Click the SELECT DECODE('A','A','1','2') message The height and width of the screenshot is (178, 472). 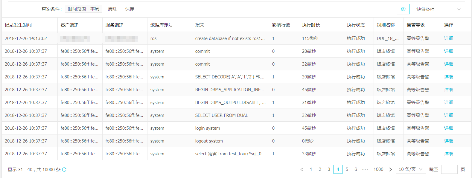(230, 77)
